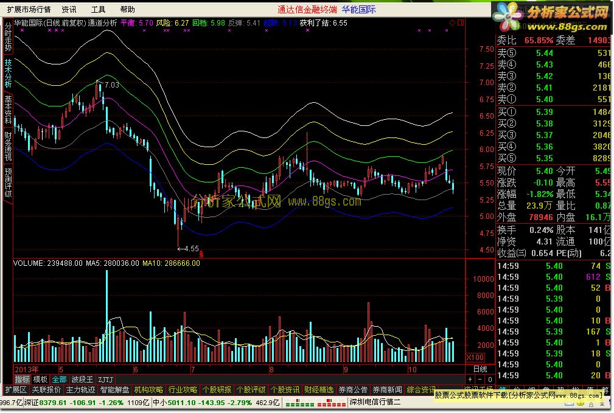Screen dimensions: 614x413
Task: Open the 预测评级 sidebar tab
Action: point(8,182)
